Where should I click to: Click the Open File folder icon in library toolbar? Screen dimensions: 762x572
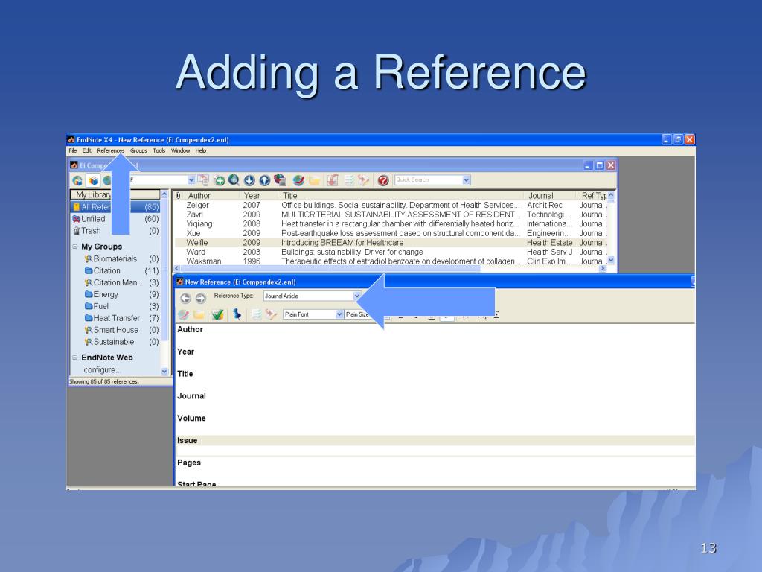point(314,180)
